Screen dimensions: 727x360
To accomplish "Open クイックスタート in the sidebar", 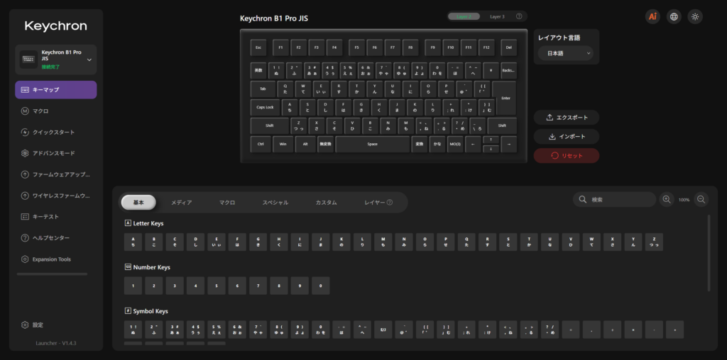I will coord(55,133).
